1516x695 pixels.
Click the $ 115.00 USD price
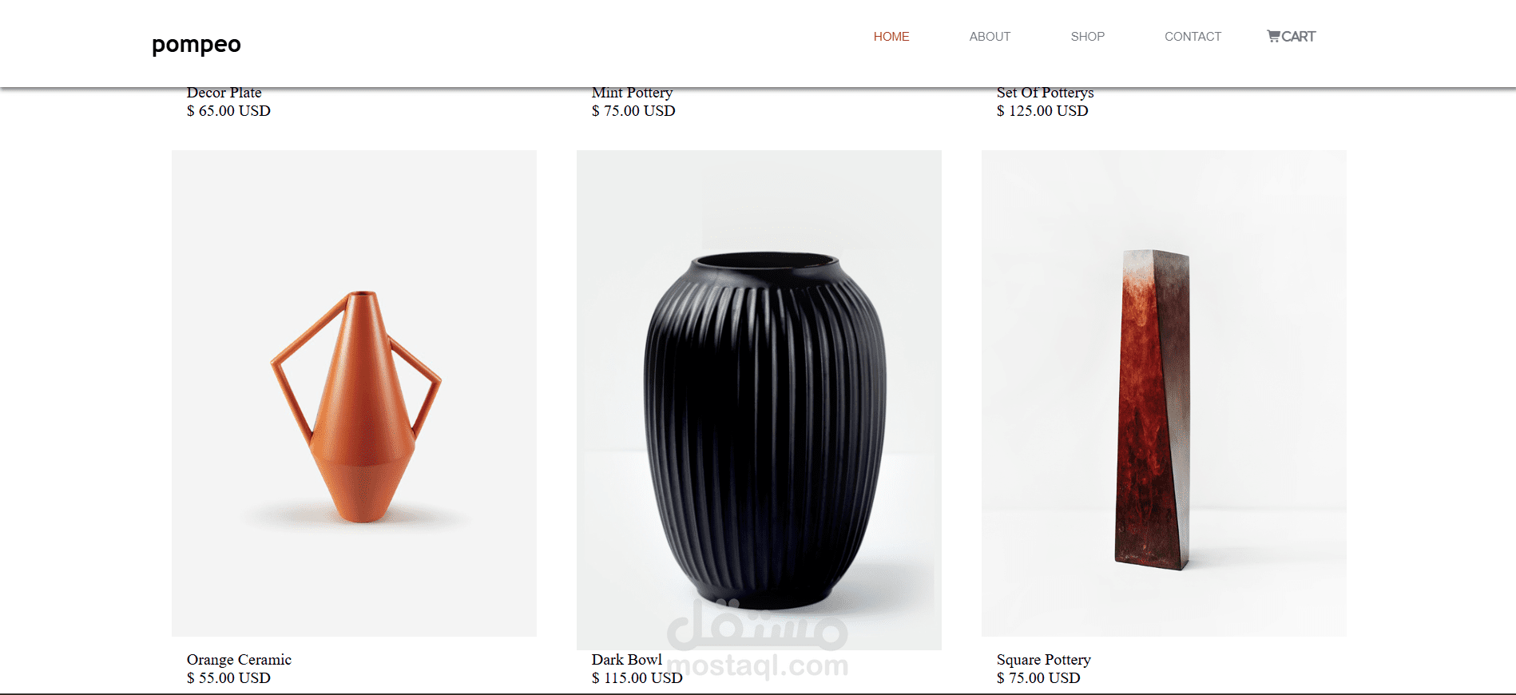(x=637, y=678)
